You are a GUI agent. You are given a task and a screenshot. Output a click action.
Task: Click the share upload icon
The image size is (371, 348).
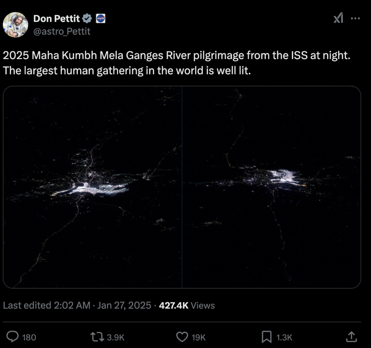(351, 337)
